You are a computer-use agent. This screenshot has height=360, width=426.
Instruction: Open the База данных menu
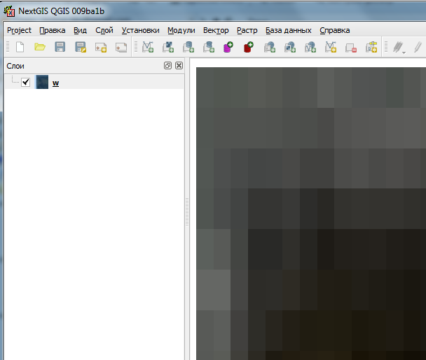point(289,30)
